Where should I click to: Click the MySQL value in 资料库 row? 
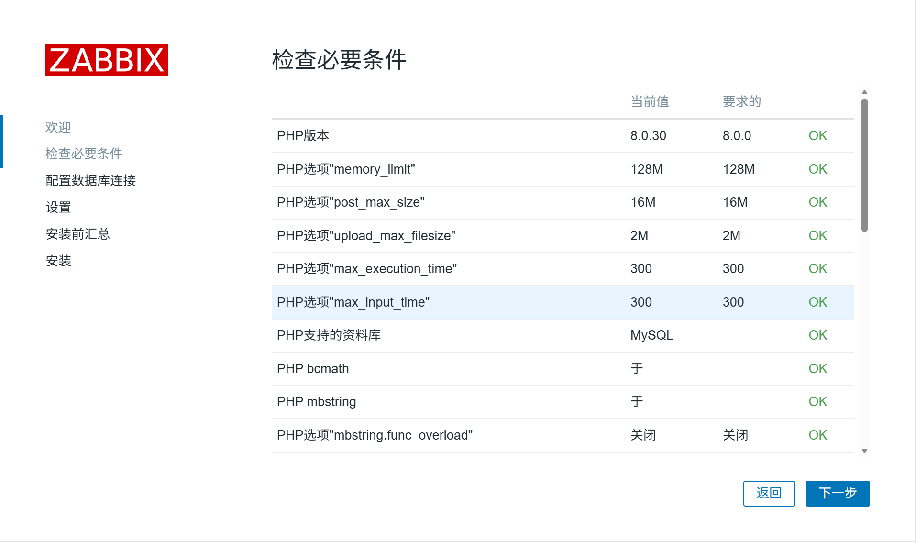(651, 335)
